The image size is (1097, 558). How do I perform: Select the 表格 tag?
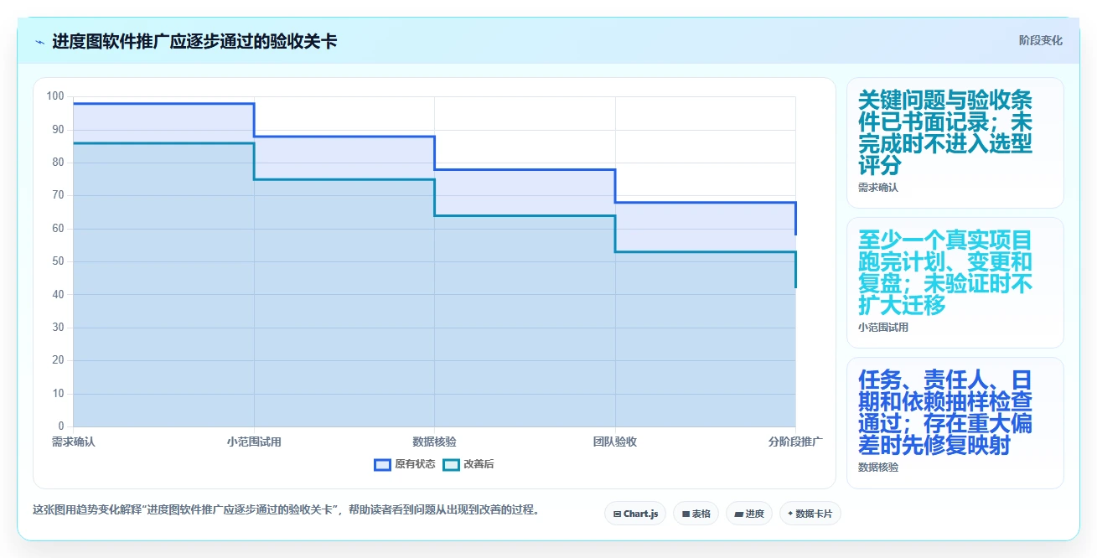click(x=696, y=514)
